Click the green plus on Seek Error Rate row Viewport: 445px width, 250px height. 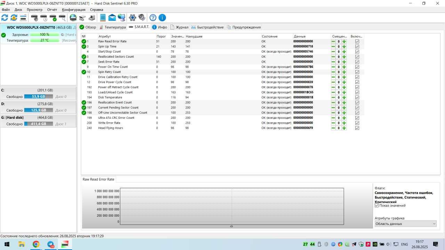(344, 62)
